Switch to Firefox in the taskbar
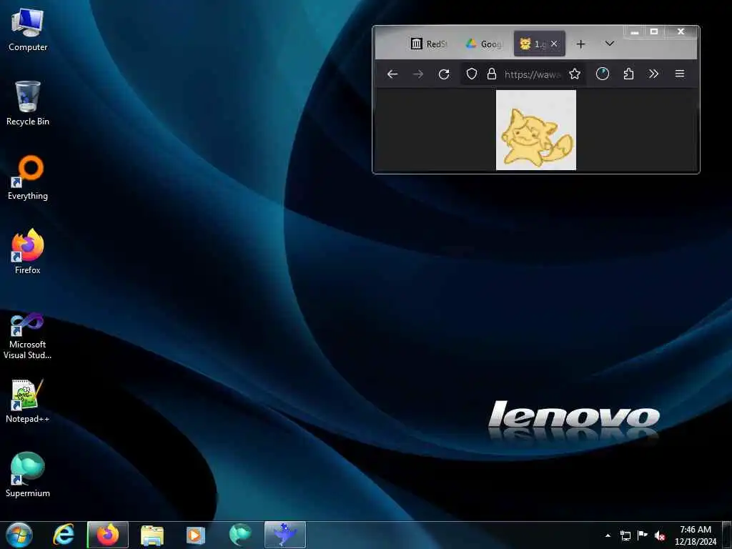Viewport: 732px width, 549px height. (108, 535)
